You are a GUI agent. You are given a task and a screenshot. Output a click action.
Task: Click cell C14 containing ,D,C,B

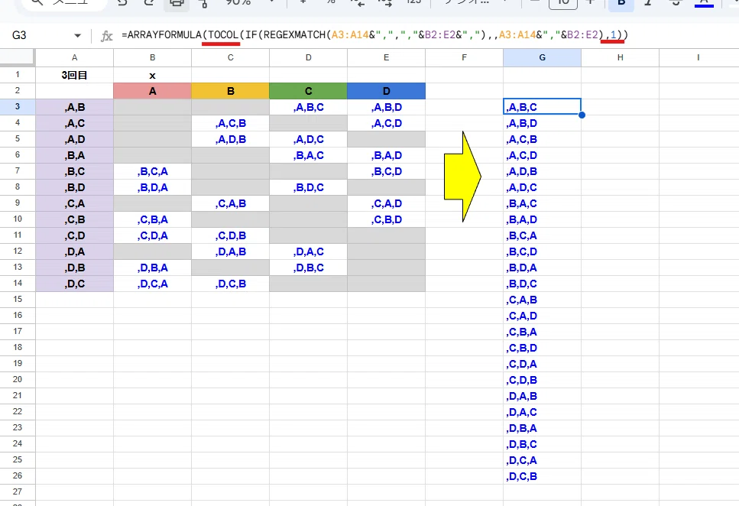231,284
